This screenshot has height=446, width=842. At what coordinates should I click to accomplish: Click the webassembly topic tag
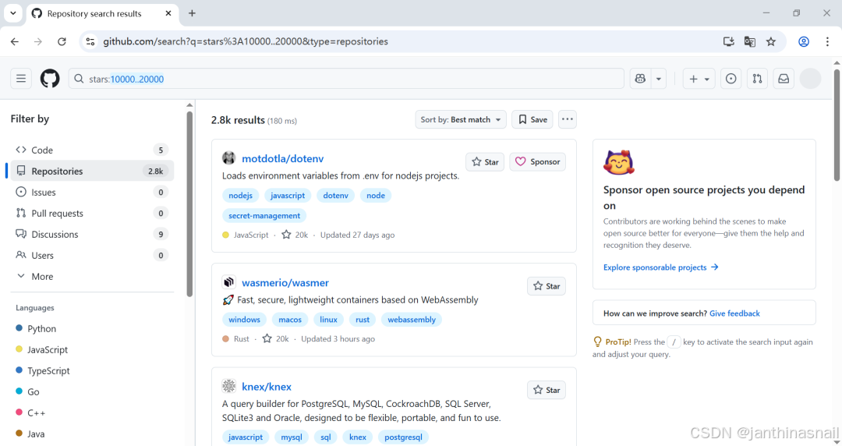pos(412,319)
